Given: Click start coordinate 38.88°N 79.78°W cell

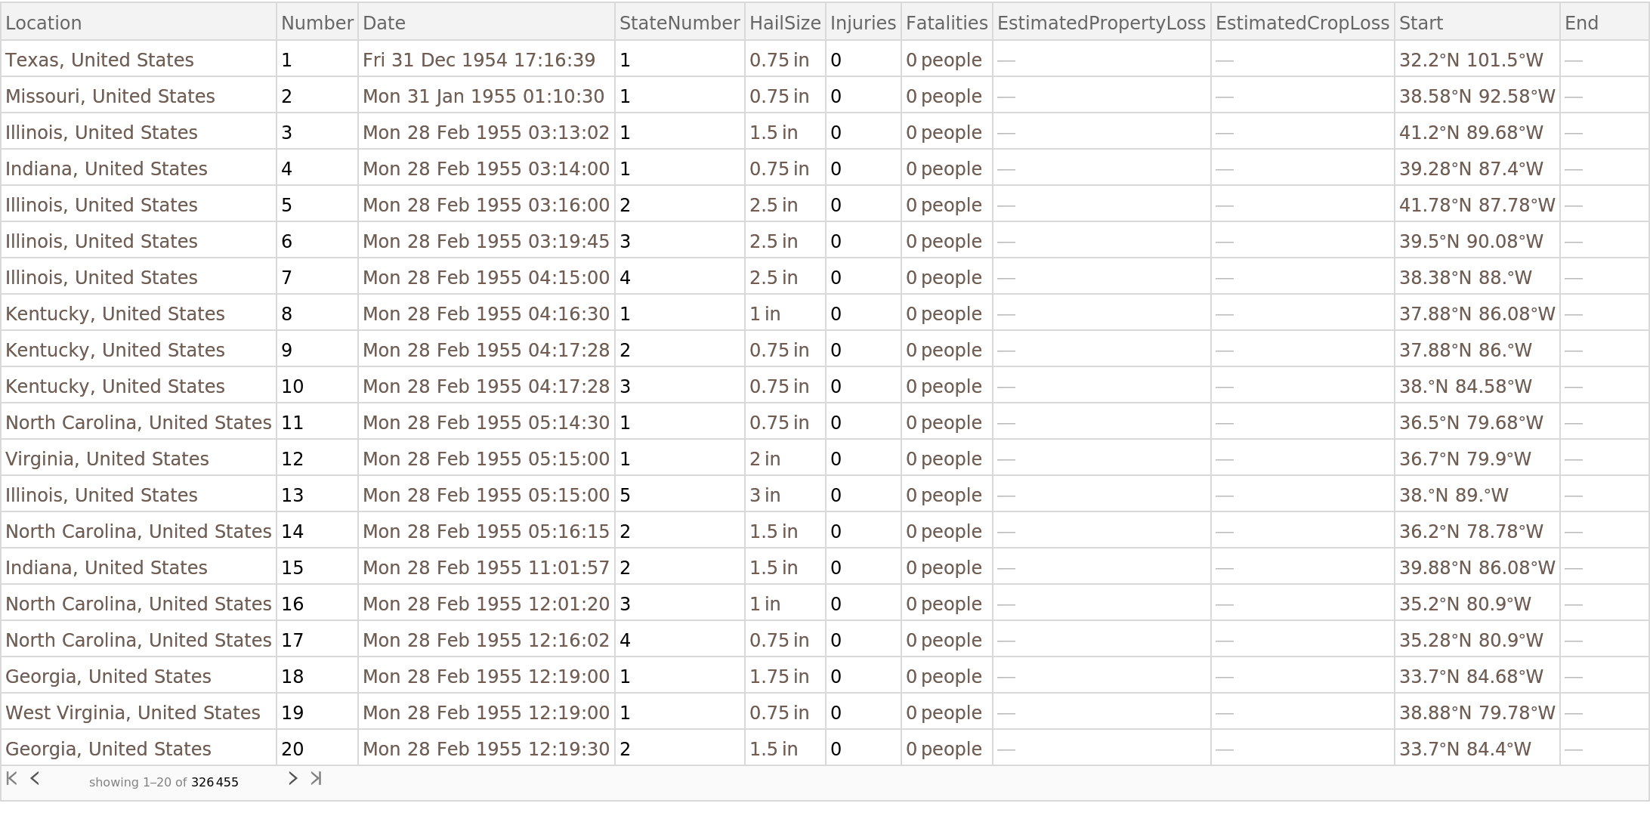Looking at the screenshot, I should point(1476,712).
